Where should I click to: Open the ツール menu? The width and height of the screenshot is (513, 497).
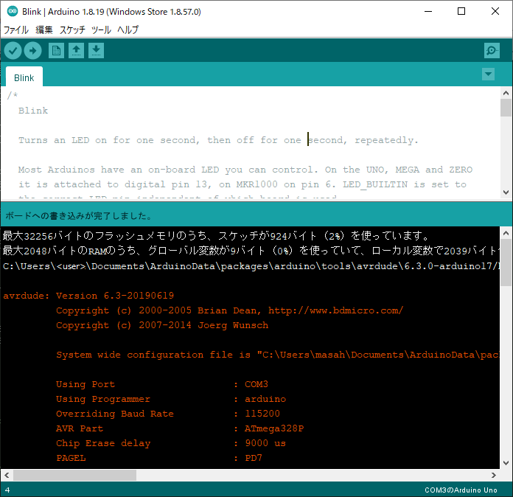101,29
